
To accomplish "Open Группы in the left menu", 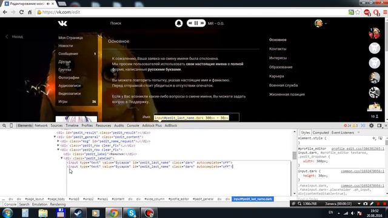I will pos(65,70).
